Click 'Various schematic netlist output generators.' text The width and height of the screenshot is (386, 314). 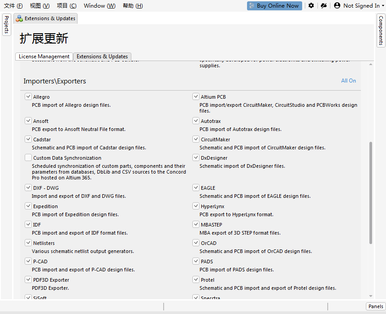[83, 252]
